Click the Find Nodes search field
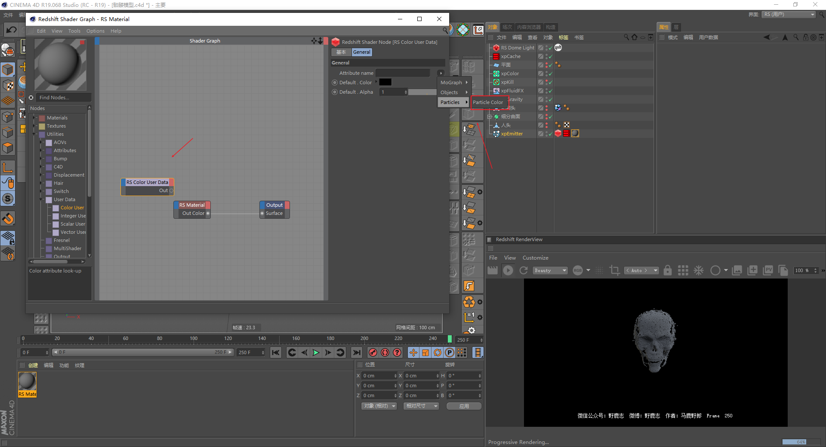Screen dimensions: 826x447 [x=63, y=98]
